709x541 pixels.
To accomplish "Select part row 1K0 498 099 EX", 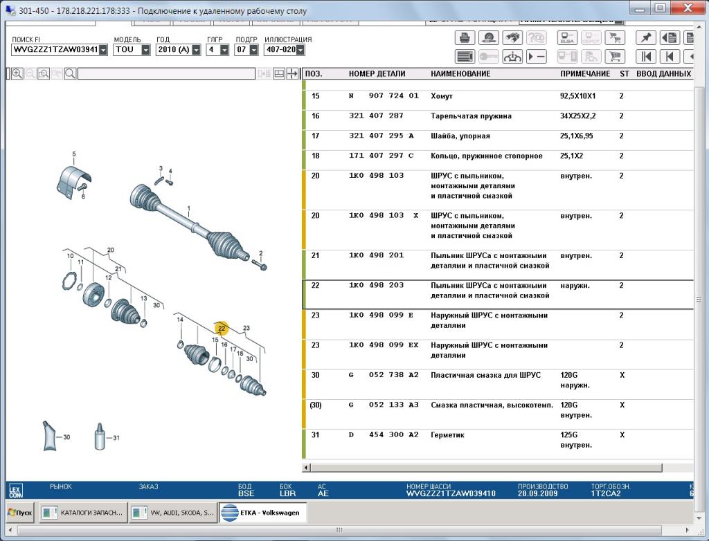I will 497,354.
